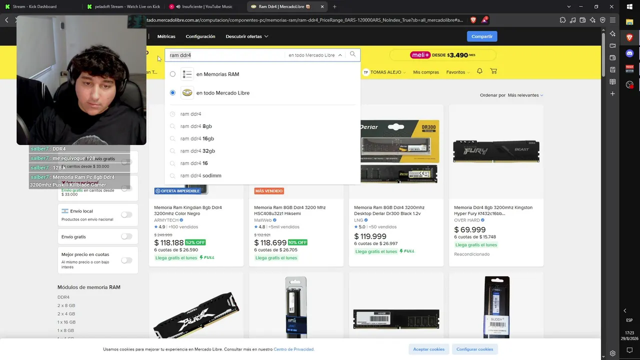The width and height of the screenshot is (640, 360).
Task: Open Brave Talk camera icon in sidebar
Action: (612, 45)
